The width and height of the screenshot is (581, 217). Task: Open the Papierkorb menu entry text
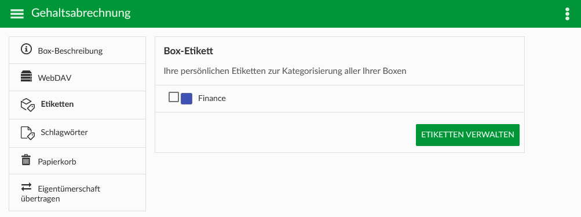click(x=57, y=162)
